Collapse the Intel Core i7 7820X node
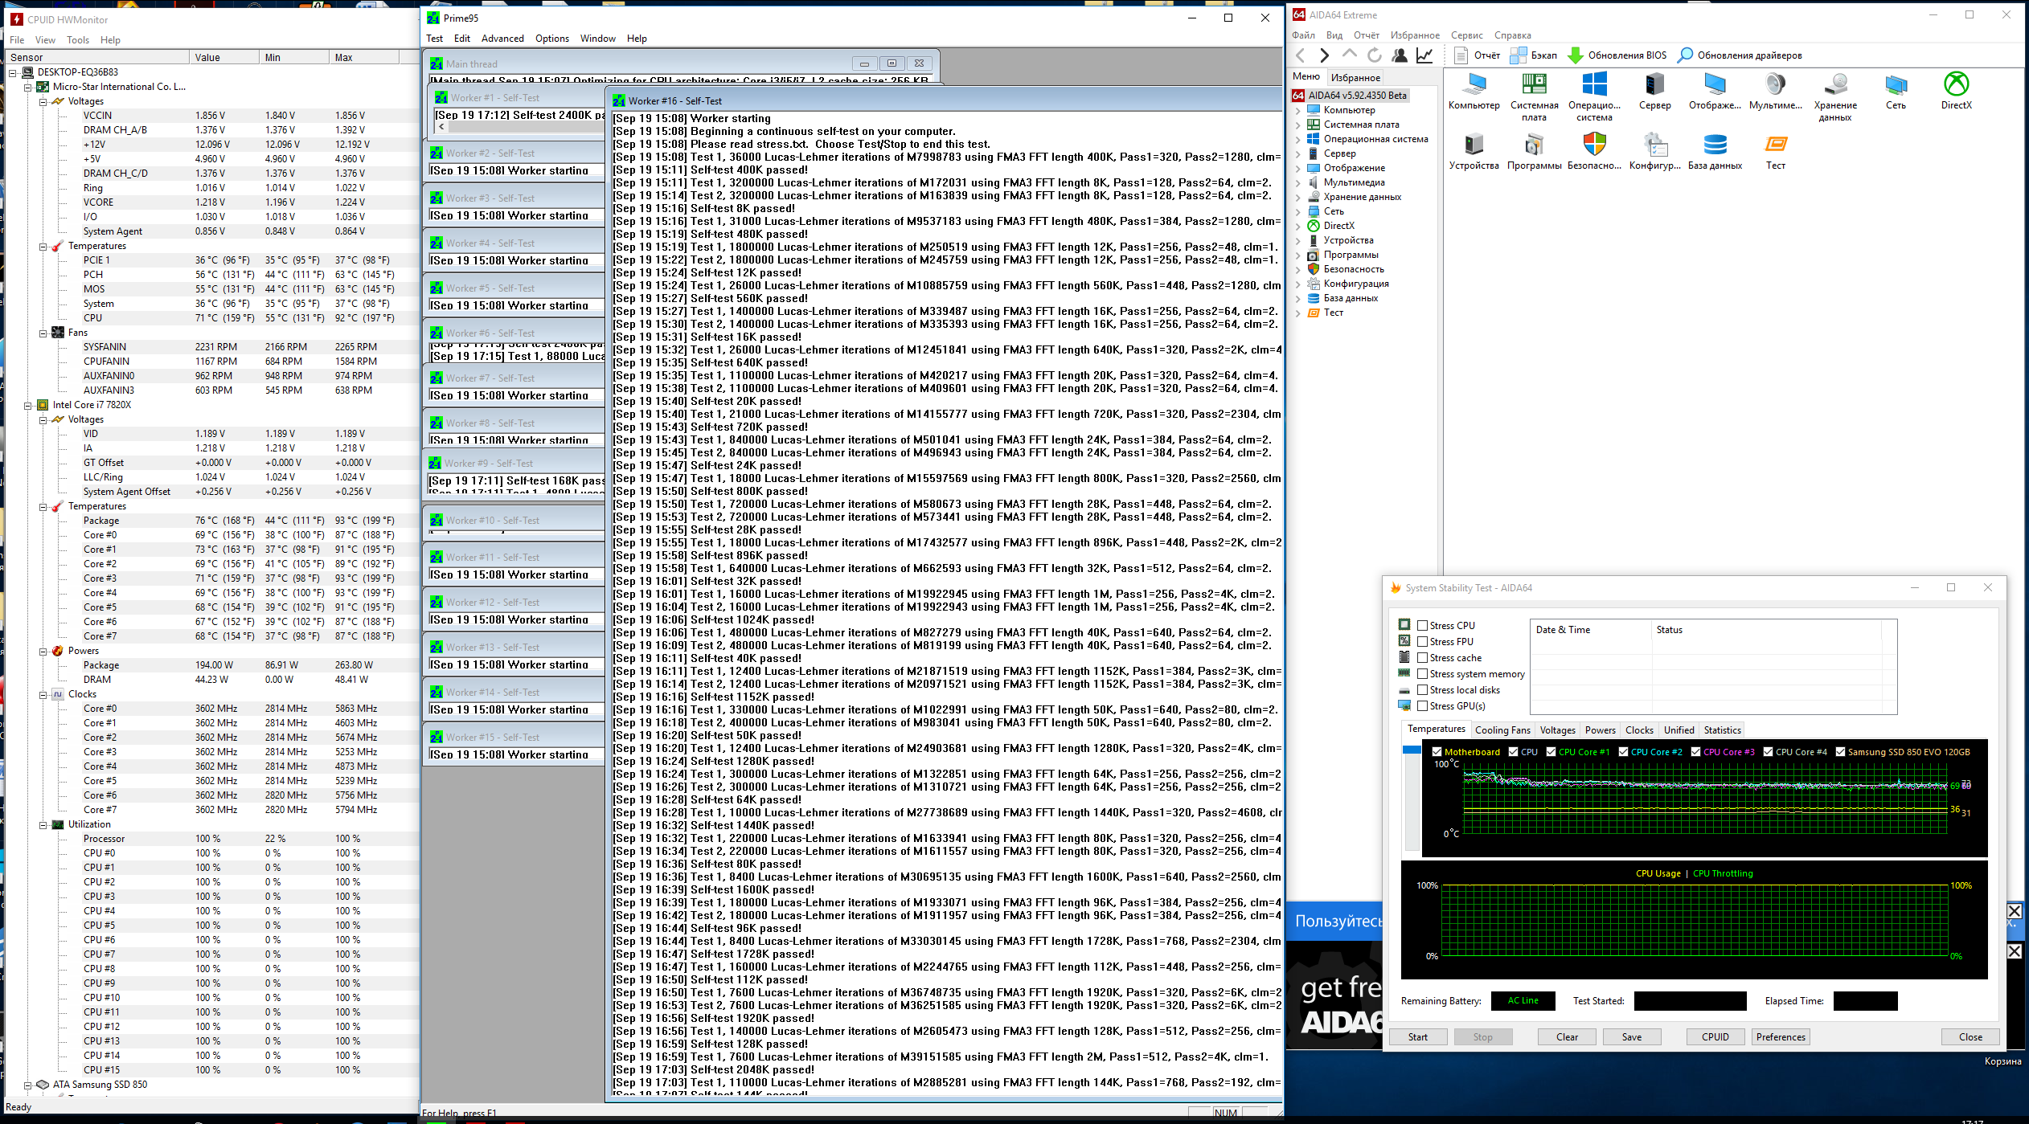This screenshot has height=1124, width=2029. 27,405
